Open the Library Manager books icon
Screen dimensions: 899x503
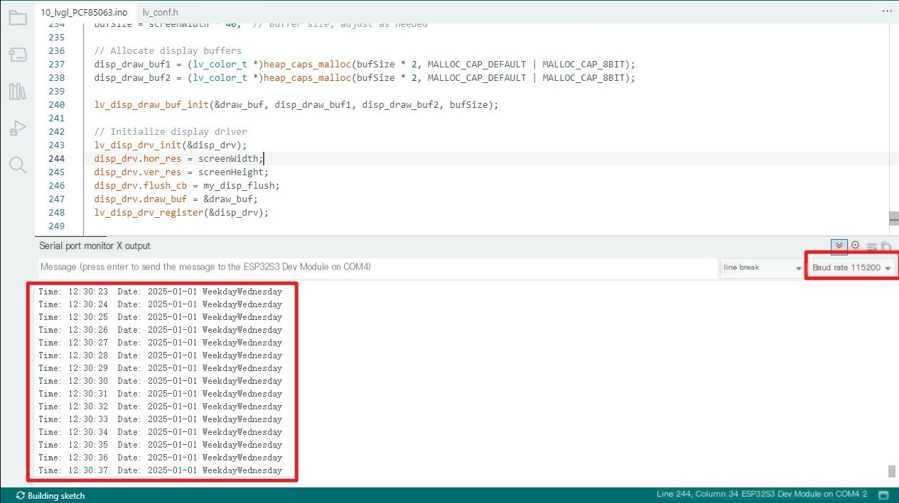coord(17,92)
